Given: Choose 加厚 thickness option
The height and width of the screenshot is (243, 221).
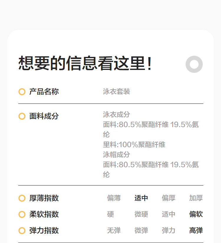Looking at the screenshot, I should [196, 198].
